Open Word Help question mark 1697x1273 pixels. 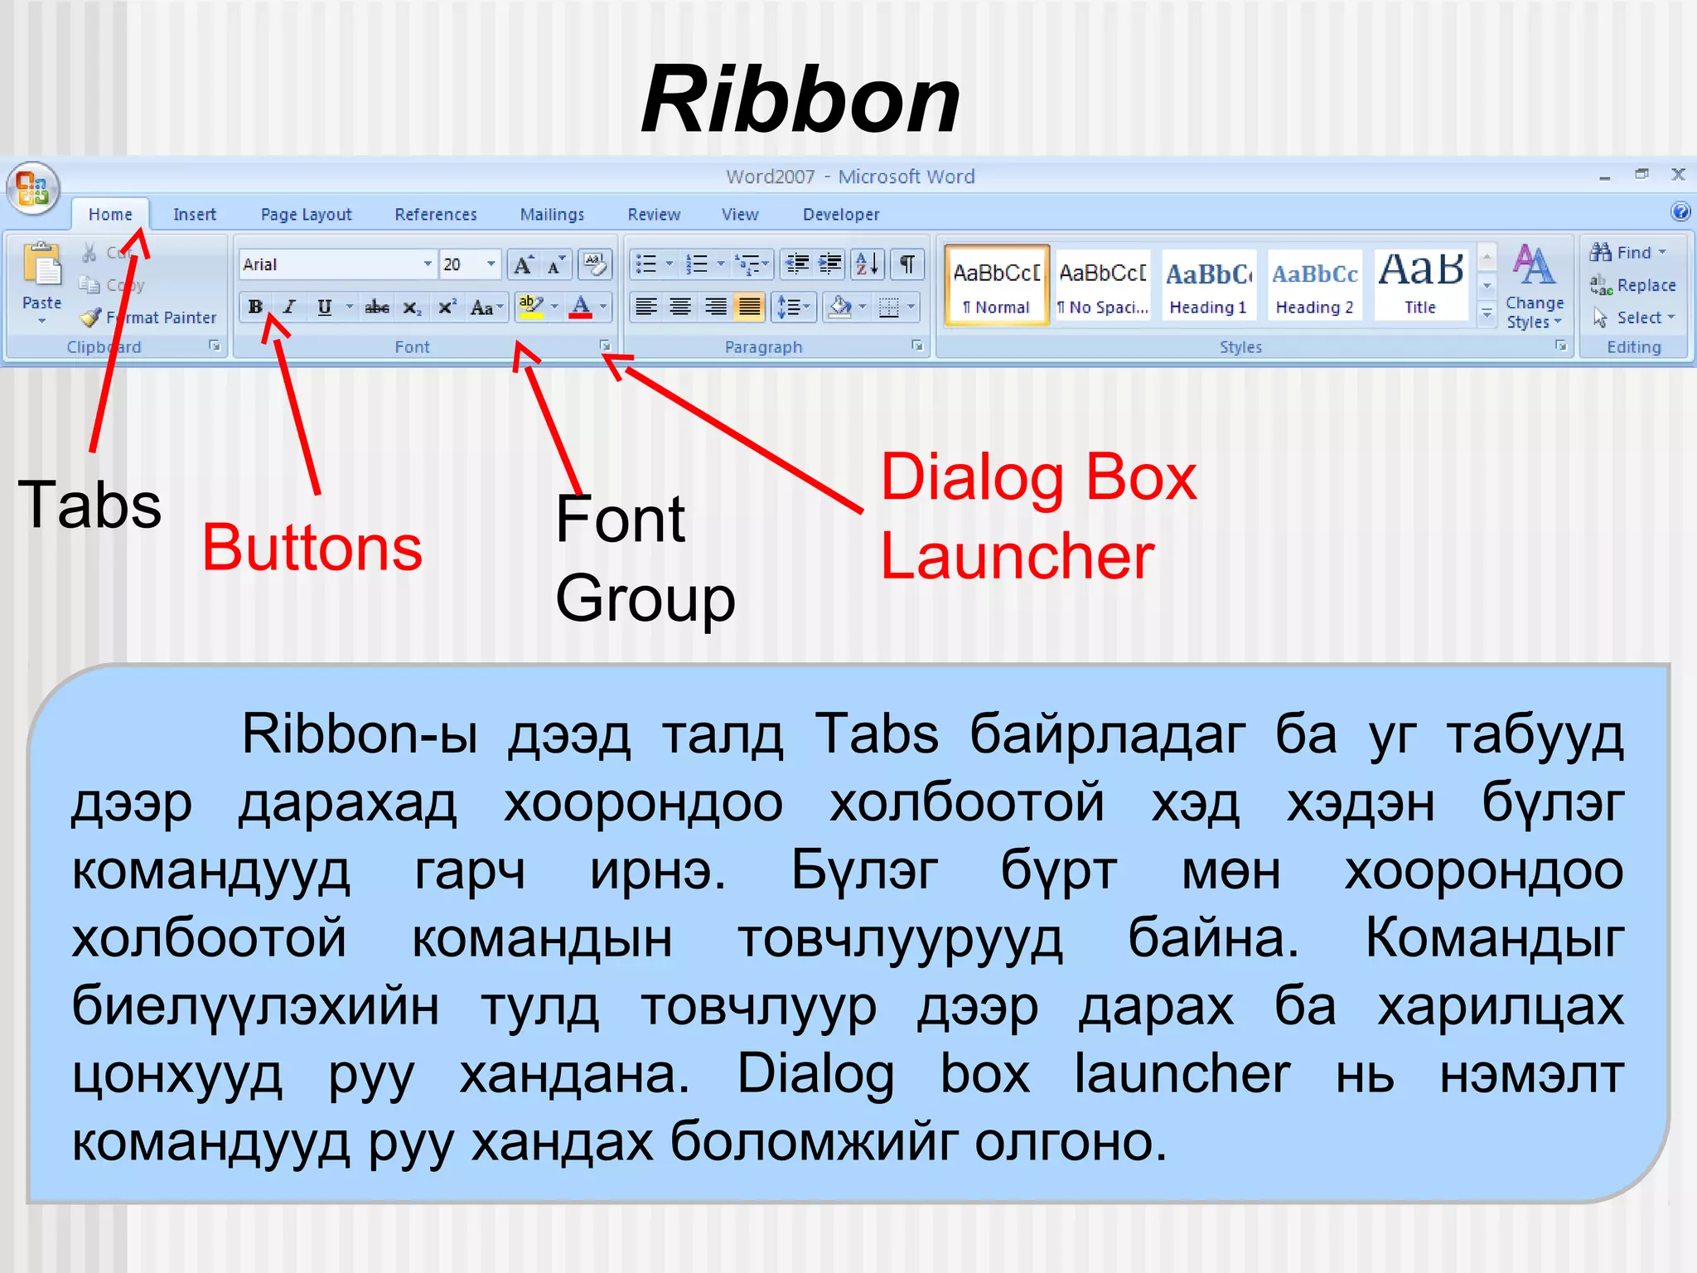point(1680,212)
